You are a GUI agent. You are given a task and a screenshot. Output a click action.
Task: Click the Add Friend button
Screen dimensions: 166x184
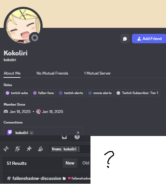[x=149, y=39]
